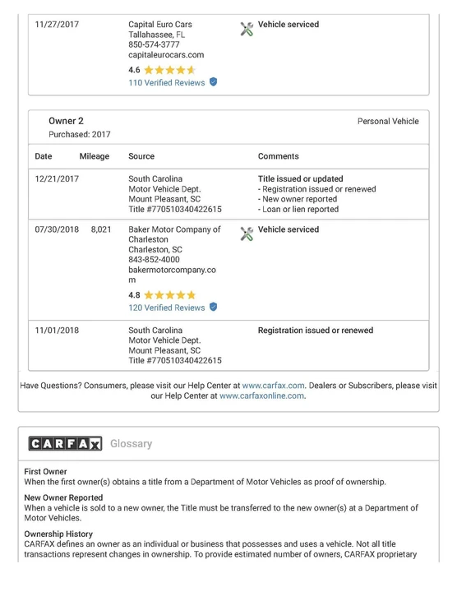Click the capitaleurocars.com website text
Image resolution: width=457 pixels, height=592 pixels.
coord(166,55)
